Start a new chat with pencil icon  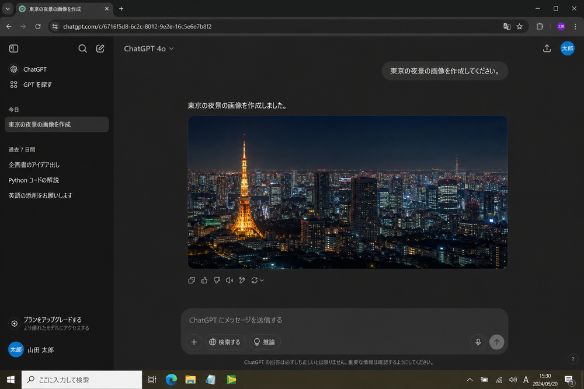click(100, 48)
